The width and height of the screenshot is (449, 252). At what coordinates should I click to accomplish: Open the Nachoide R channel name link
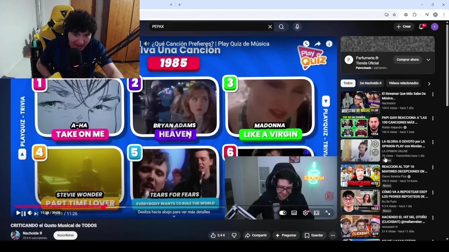point(32,233)
